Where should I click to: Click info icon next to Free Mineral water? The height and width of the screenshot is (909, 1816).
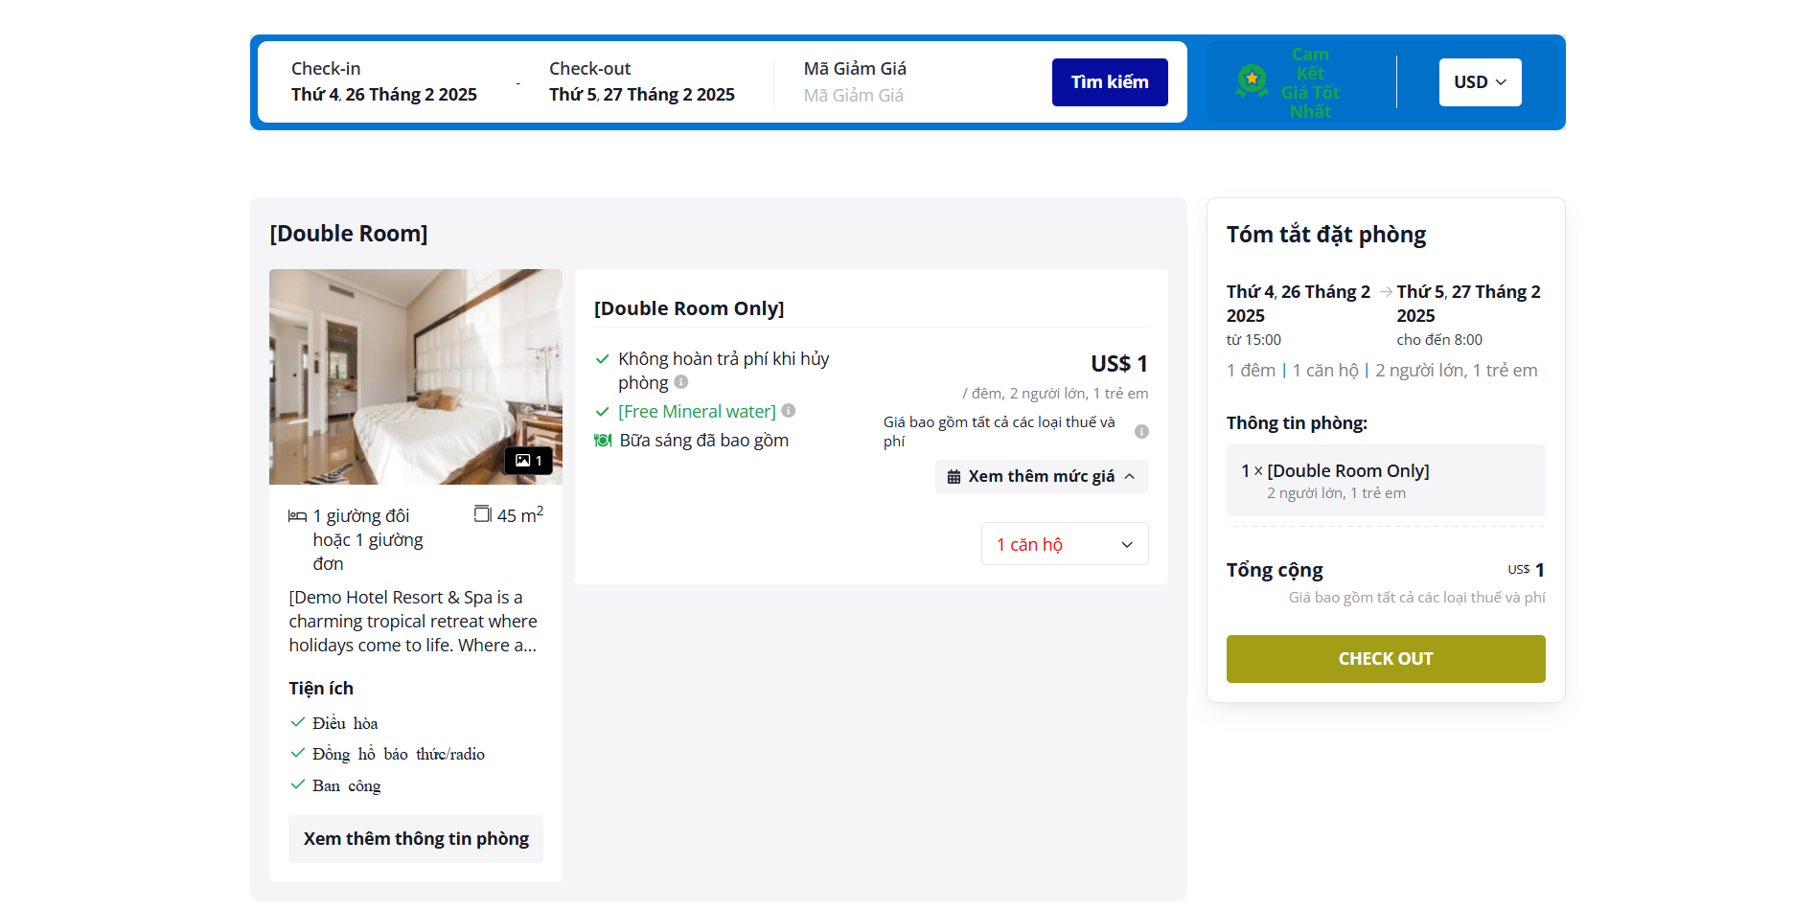[x=789, y=411]
